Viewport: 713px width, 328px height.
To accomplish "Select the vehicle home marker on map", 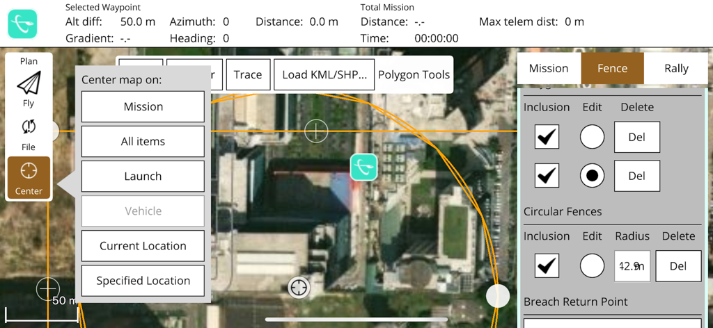I will coord(363,167).
